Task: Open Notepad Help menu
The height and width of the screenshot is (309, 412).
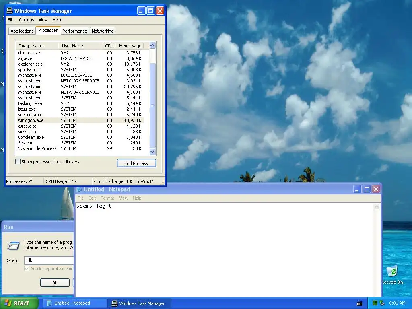Action: point(137,198)
